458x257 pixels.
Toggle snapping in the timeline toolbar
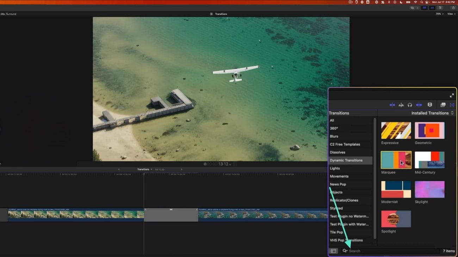pyautogui.click(x=419, y=105)
